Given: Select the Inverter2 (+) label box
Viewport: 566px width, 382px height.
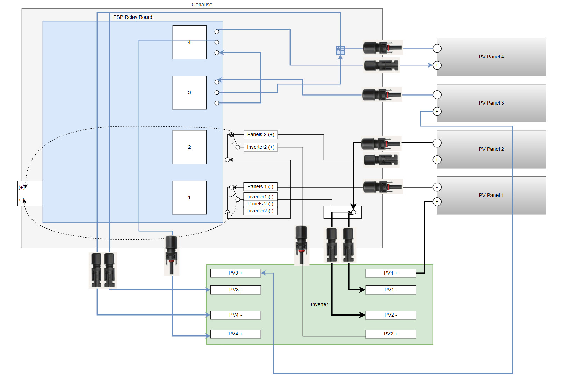Looking at the screenshot, I should pos(260,147).
